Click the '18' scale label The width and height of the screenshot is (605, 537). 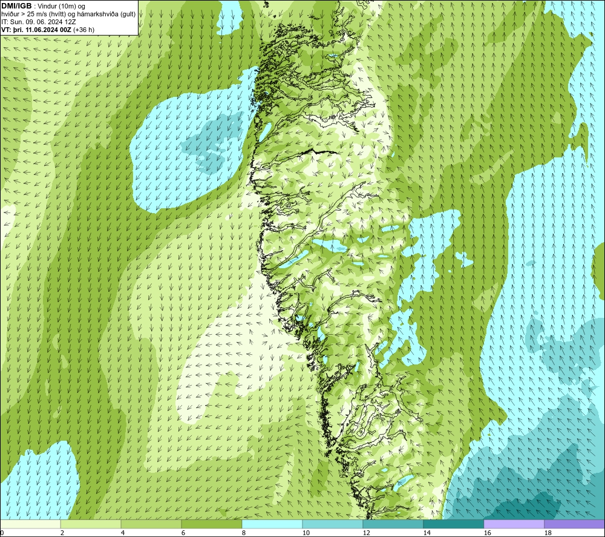tap(548, 533)
